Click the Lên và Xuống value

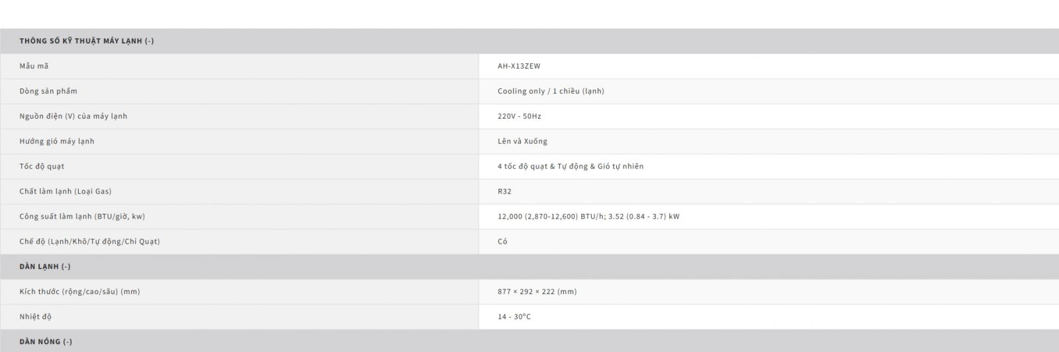(x=522, y=141)
